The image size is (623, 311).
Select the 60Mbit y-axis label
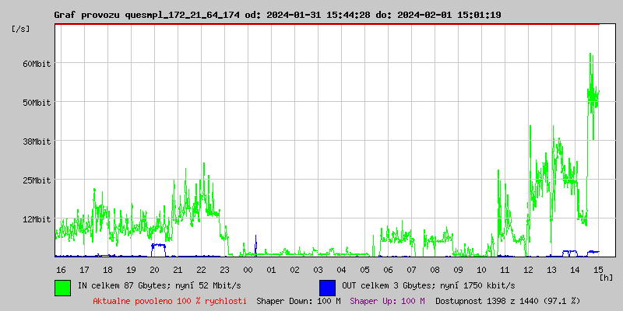tap(37, 64)
